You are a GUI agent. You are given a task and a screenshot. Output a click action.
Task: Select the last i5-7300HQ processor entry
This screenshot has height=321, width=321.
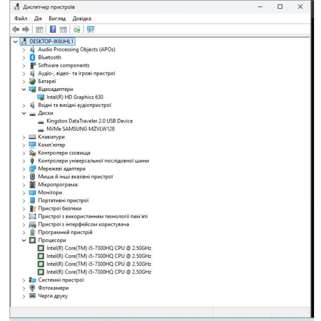98,272
